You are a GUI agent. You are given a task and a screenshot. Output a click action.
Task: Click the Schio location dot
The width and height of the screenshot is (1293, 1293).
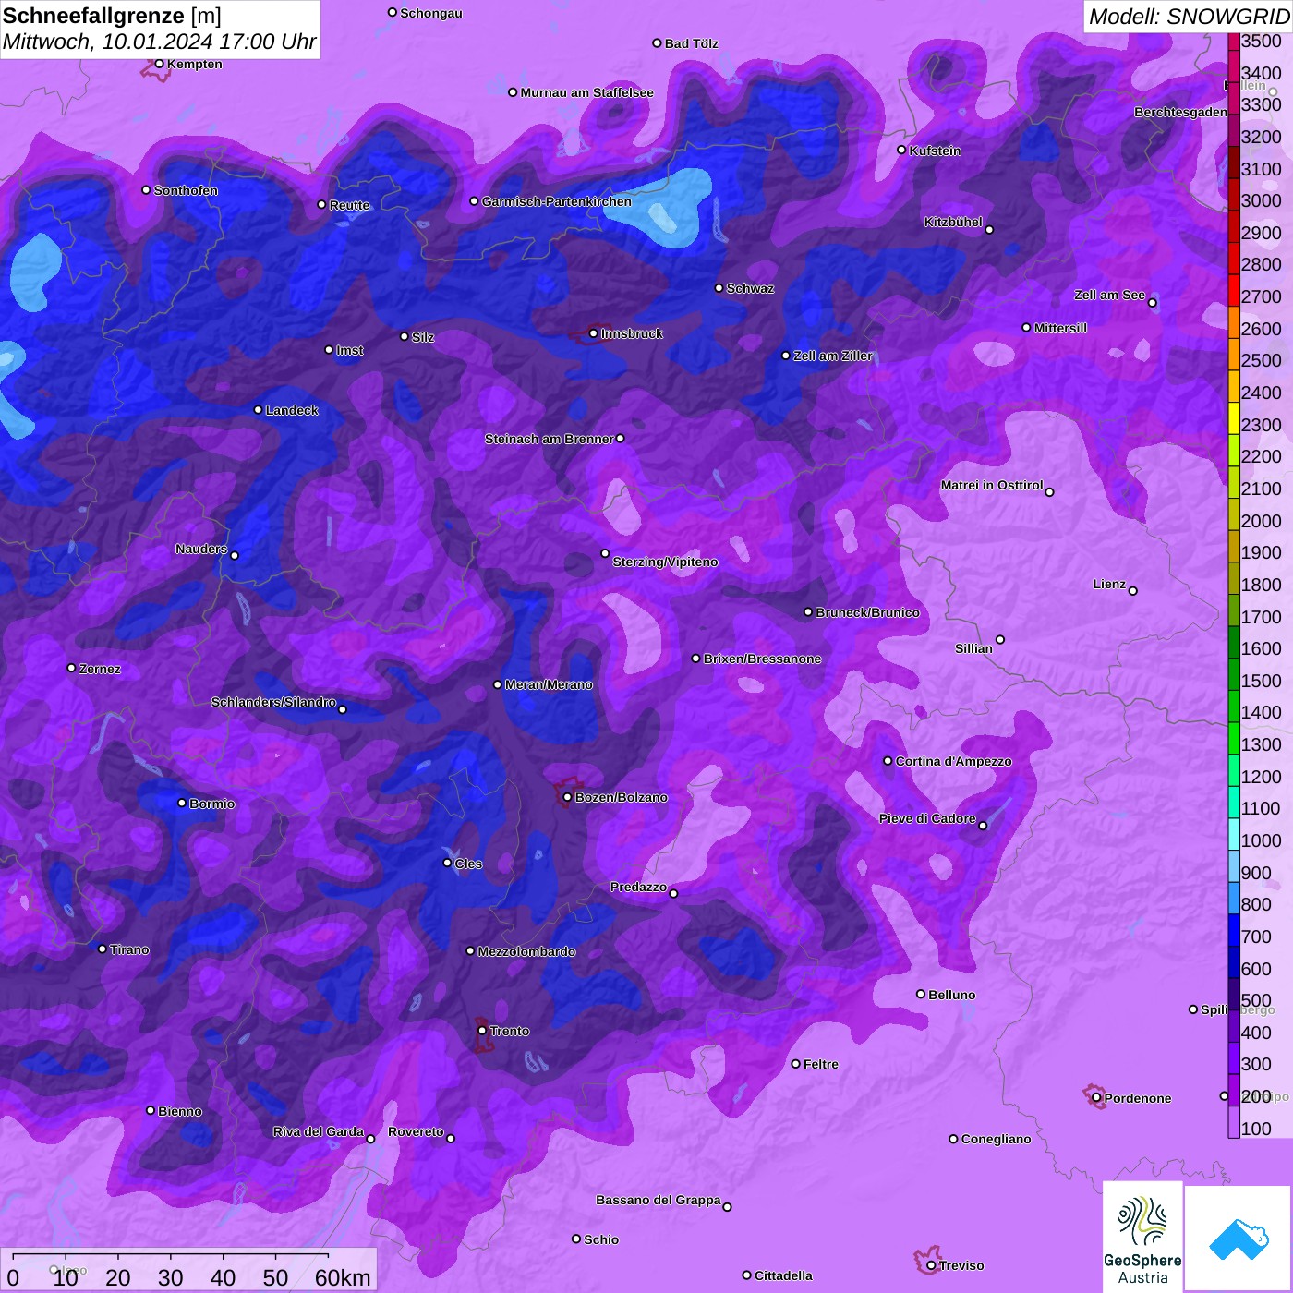click(x=576, y=1239)
